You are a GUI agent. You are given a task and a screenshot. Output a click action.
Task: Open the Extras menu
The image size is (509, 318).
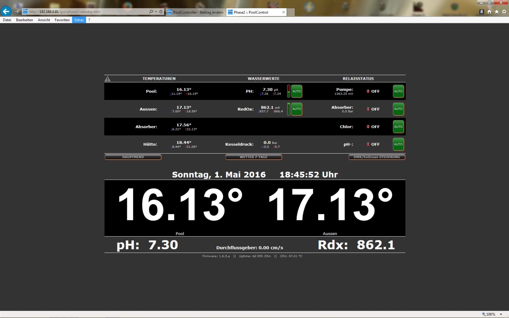pos(79,20)
